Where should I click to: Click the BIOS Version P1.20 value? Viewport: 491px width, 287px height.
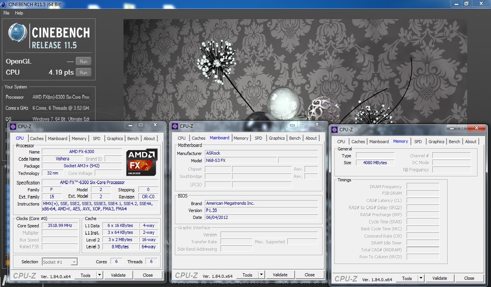[x=261, y=210]
